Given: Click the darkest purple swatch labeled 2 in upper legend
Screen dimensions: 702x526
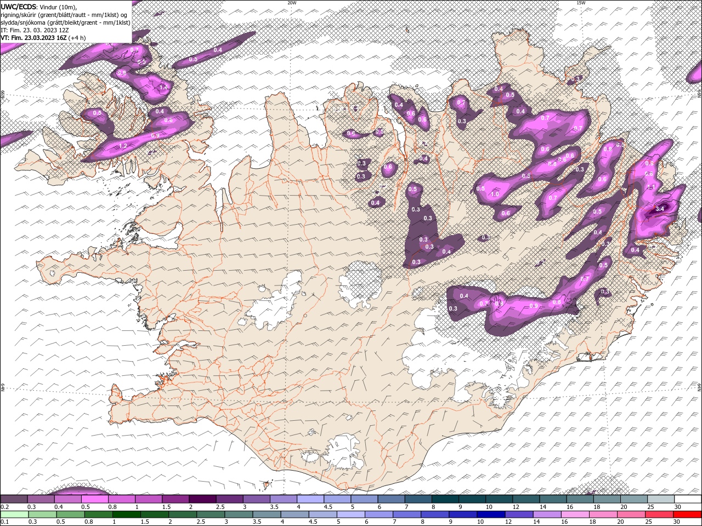Looking at the screenshot, I should 202,499.
